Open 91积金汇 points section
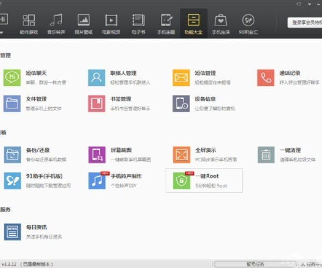The height and width of the screenshot is (268, 322). [248, 24]
